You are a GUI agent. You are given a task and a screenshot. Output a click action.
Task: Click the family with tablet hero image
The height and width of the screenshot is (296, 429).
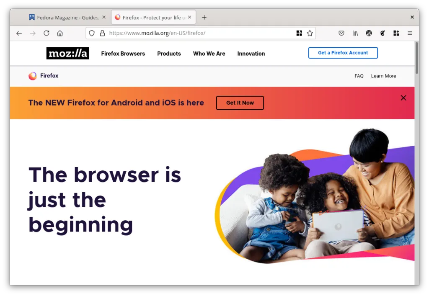point(315,196)
